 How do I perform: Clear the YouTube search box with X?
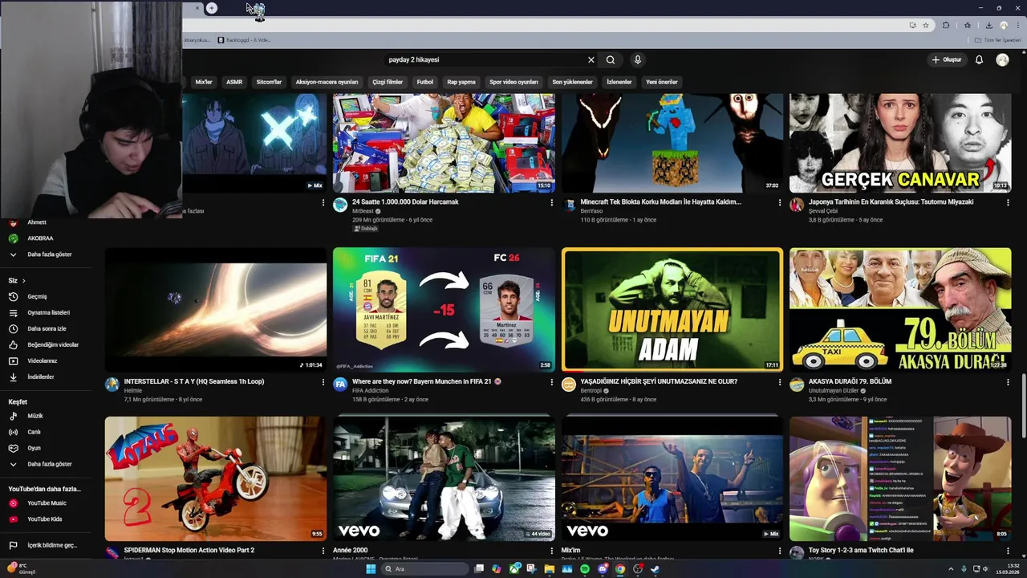[591, 59]
